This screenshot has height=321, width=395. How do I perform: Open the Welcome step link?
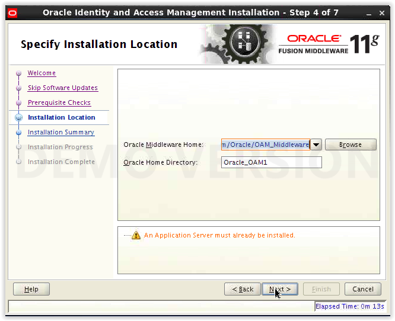42,73
